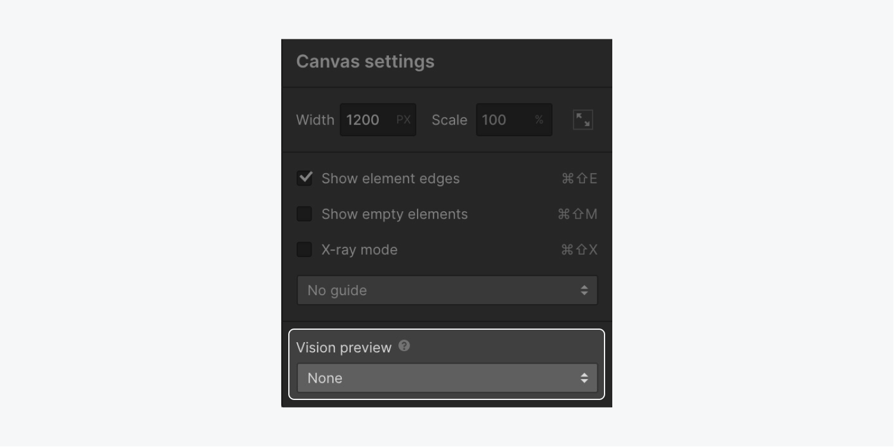Screen dimensions: 894x447
Task: Click the Vision preview help icon
Action: pos(404,346)
